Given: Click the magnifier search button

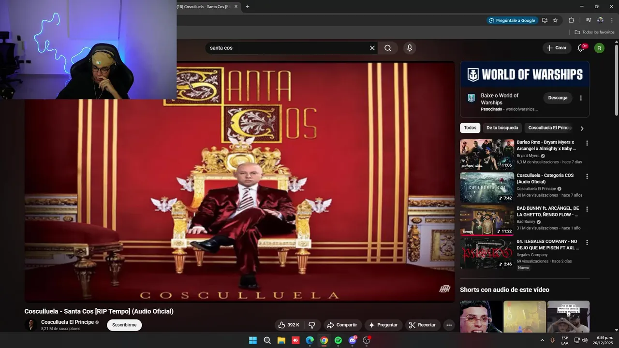Looking at the screenshot, I should 388,48.
